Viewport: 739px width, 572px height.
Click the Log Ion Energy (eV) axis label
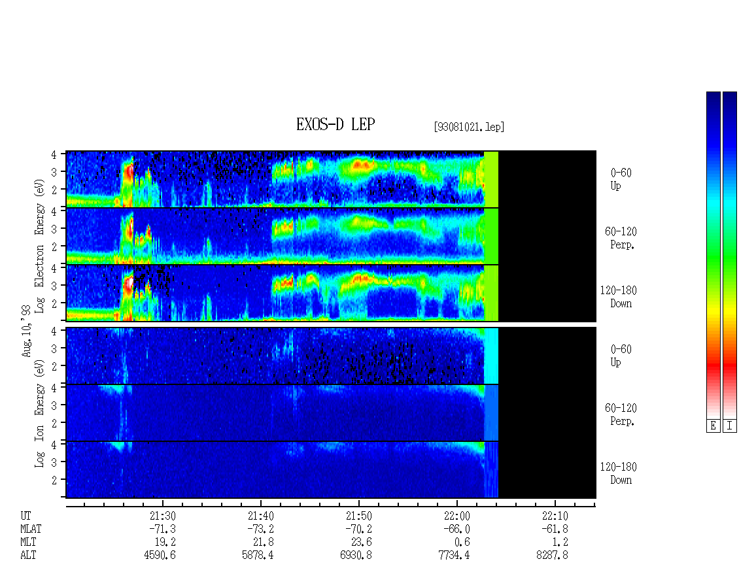[x=40, y=413]
